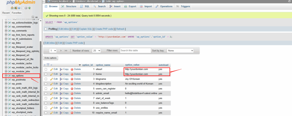Click the red Delete icon for admin_email row
Screen dimensions: 292x116
coord(72,93)
